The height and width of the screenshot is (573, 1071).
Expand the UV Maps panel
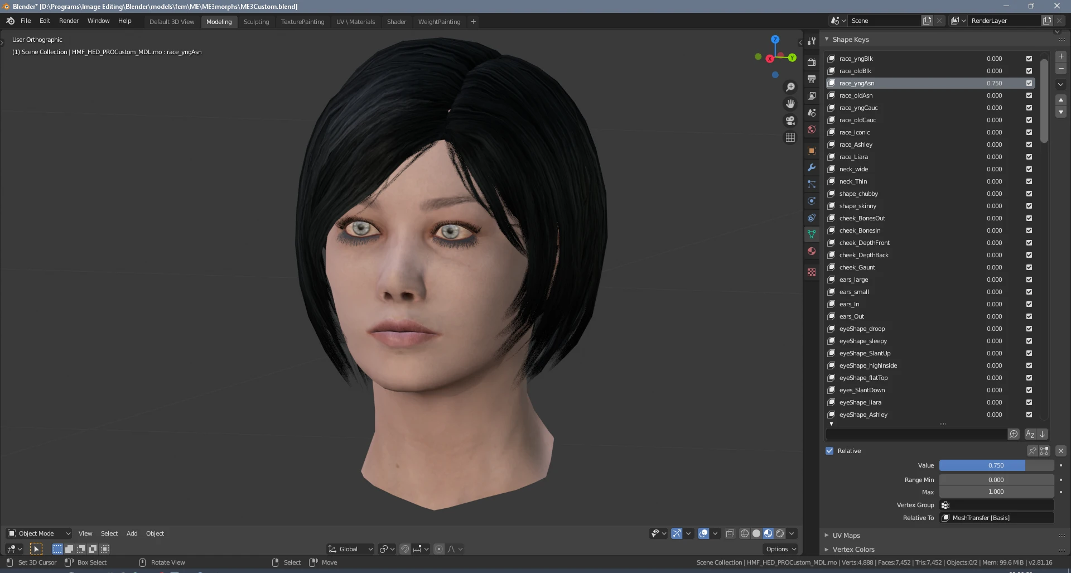click(827, 535)
